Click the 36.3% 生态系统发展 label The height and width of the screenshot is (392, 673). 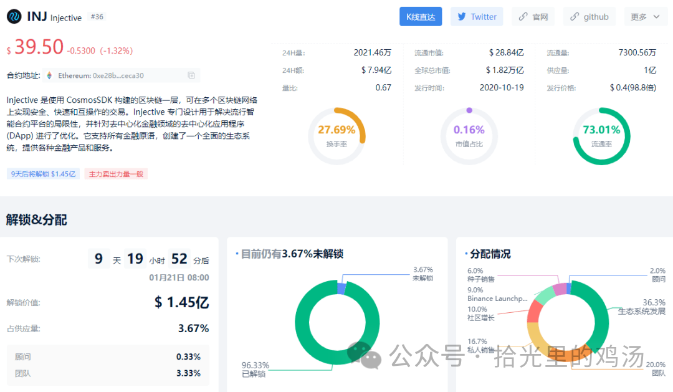642,307
